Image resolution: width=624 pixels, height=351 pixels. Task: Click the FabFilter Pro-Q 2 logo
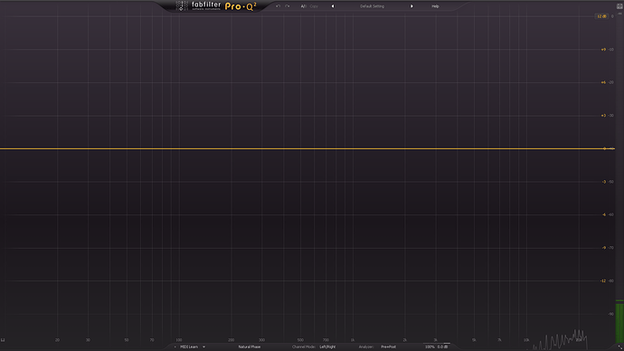(217, 6)
